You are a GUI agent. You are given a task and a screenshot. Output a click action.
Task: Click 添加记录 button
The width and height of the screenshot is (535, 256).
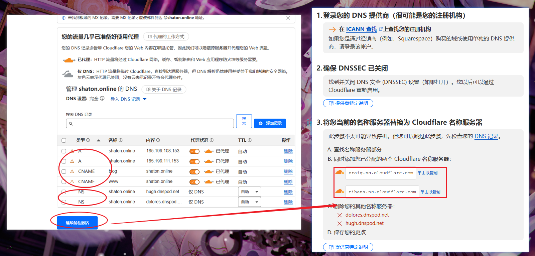270,123
